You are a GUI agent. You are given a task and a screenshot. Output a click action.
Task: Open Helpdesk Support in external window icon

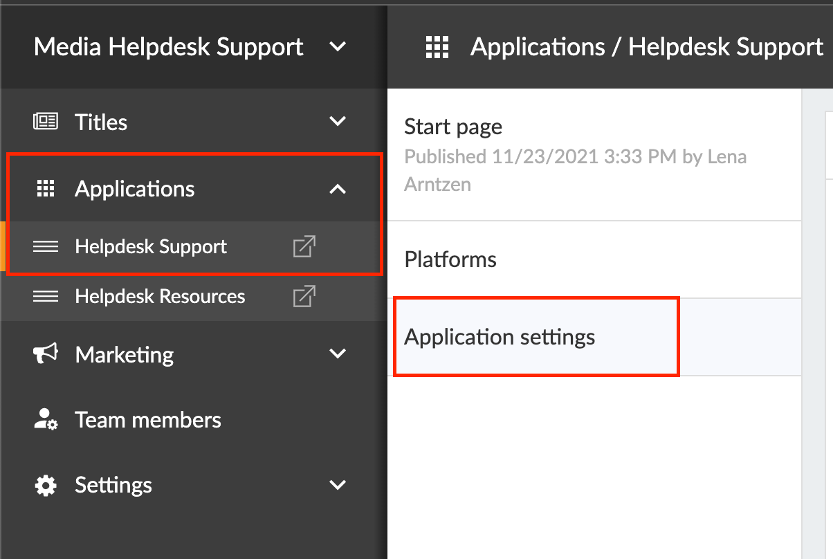(304, 247)
